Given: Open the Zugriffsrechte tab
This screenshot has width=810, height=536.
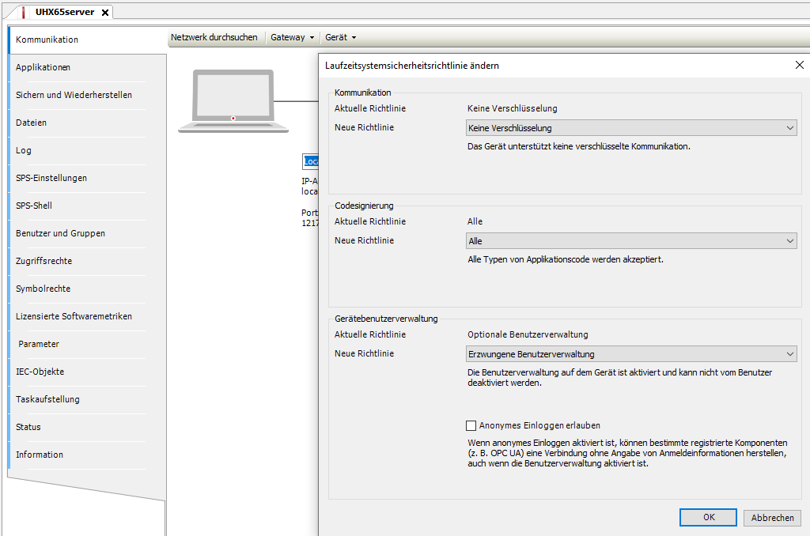Looking at the screenshot, I should coord(44,261).
